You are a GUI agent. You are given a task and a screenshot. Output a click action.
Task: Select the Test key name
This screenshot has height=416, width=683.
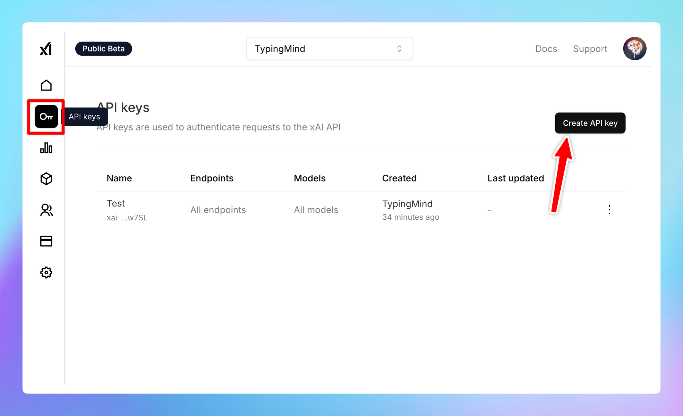115,203
